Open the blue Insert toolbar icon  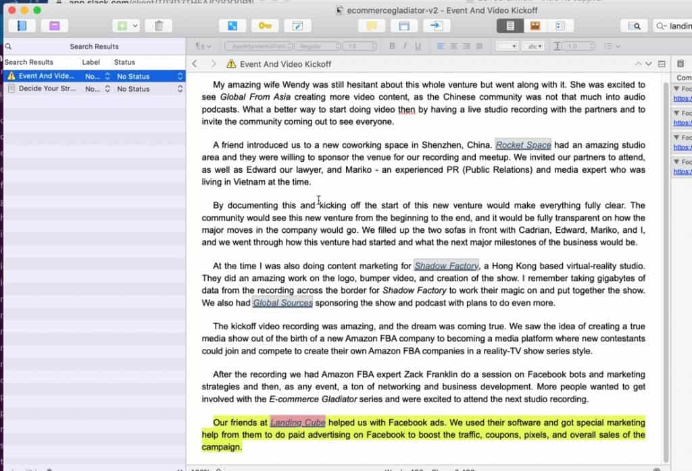232,26
